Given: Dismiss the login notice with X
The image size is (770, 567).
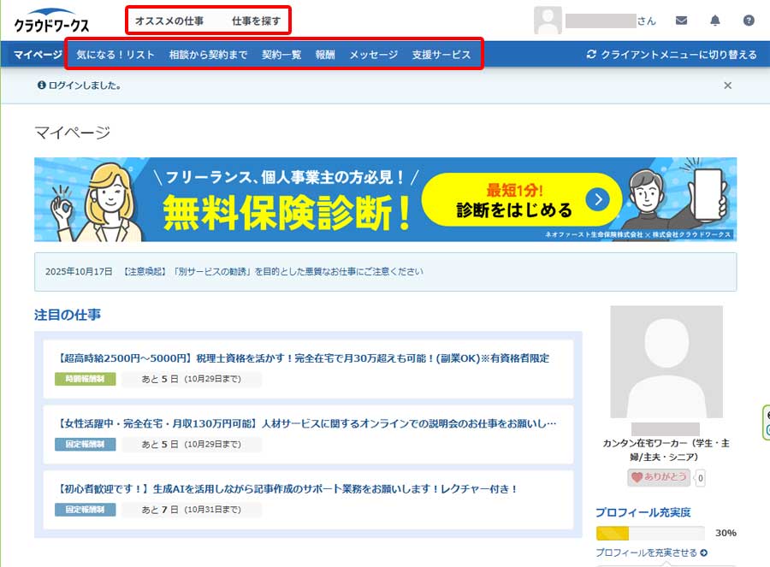Looking at the screenshot, I should click(x=727, y=86).
